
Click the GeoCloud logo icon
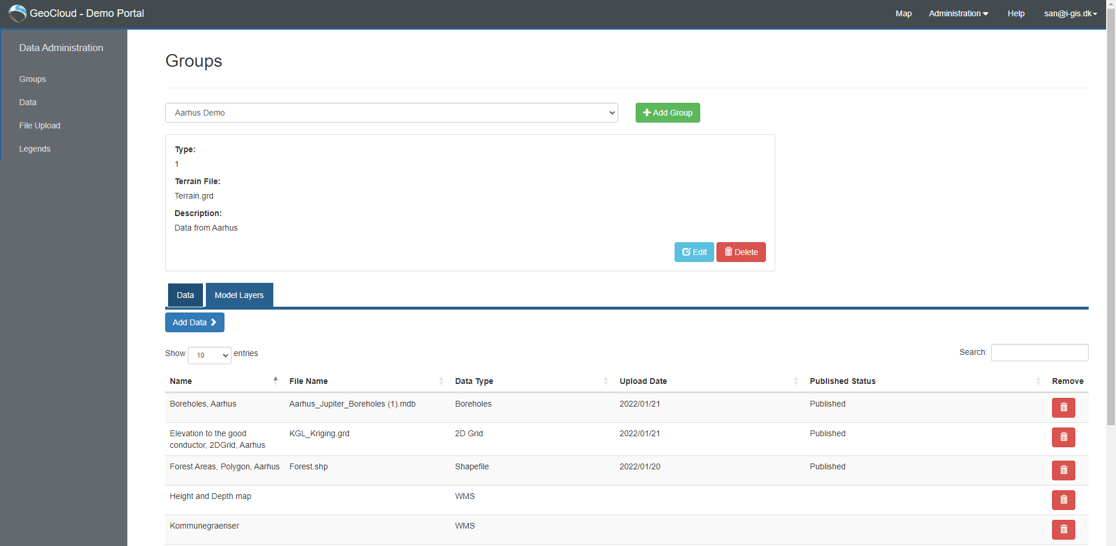[x=17, y=13]
